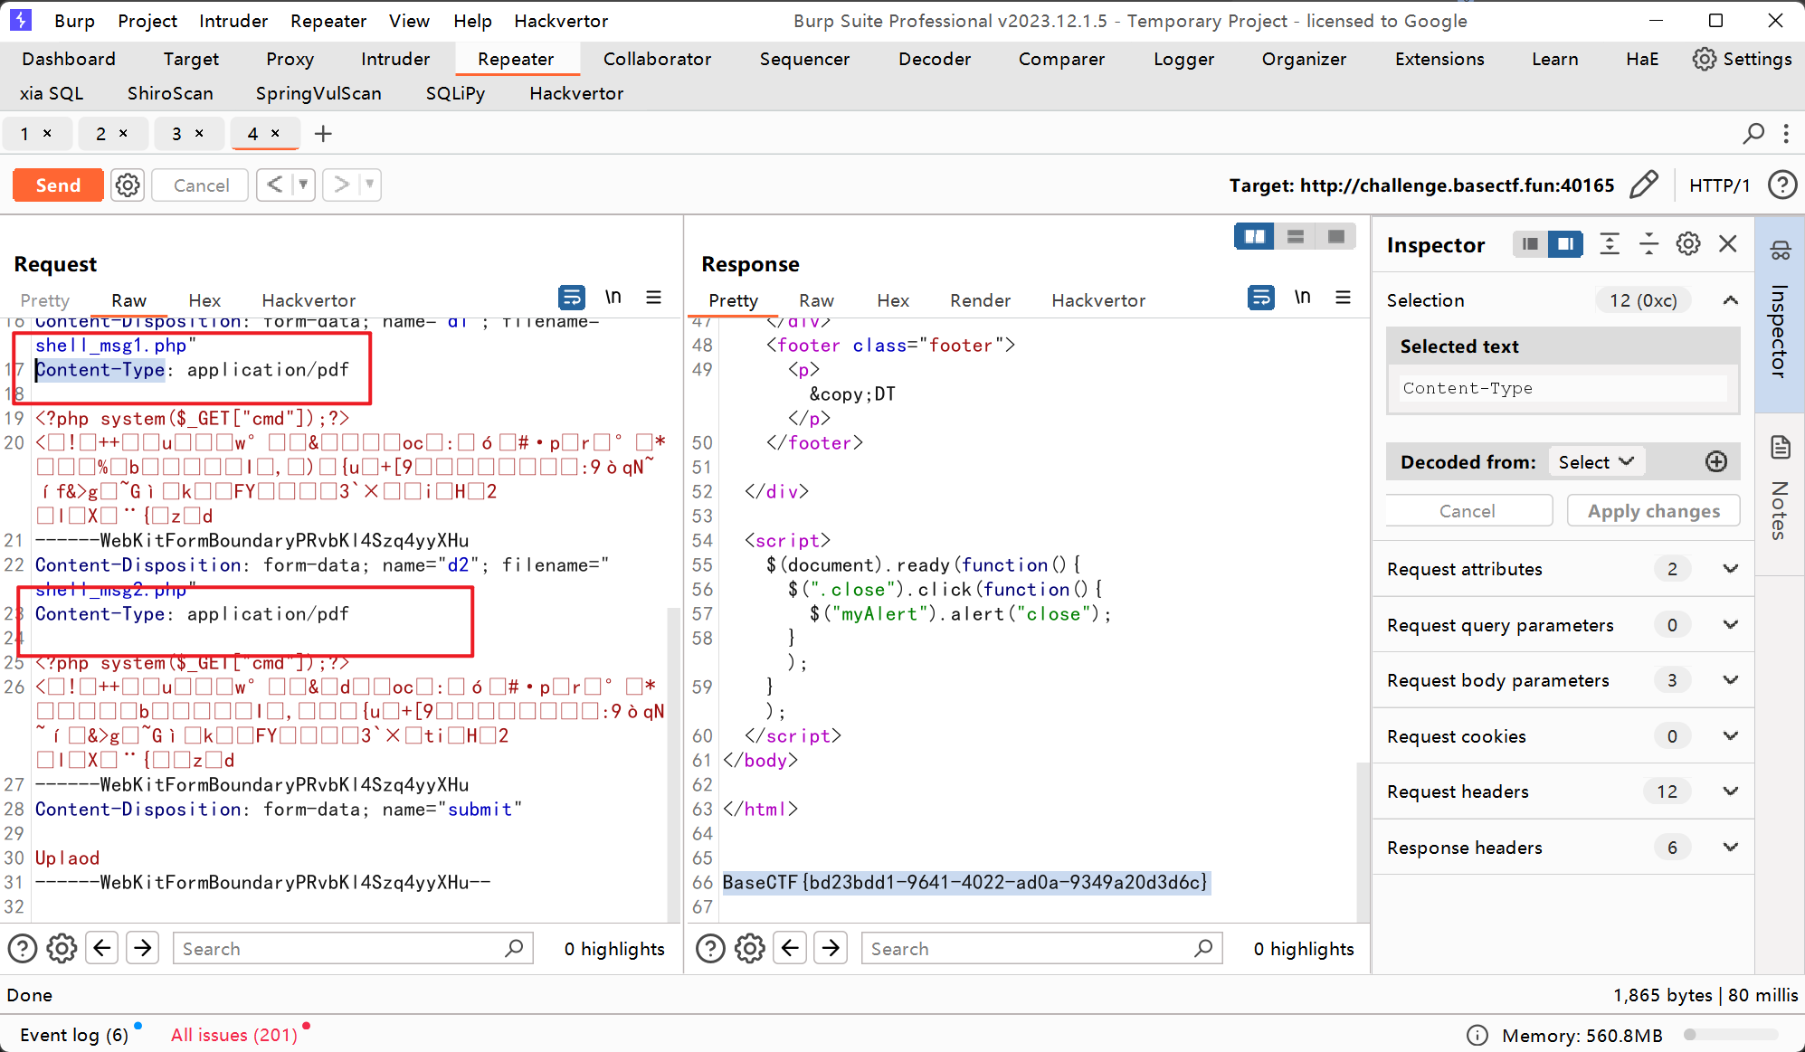
Task: Edit target with the pencil icon
Action: (x=1644, y=185)
